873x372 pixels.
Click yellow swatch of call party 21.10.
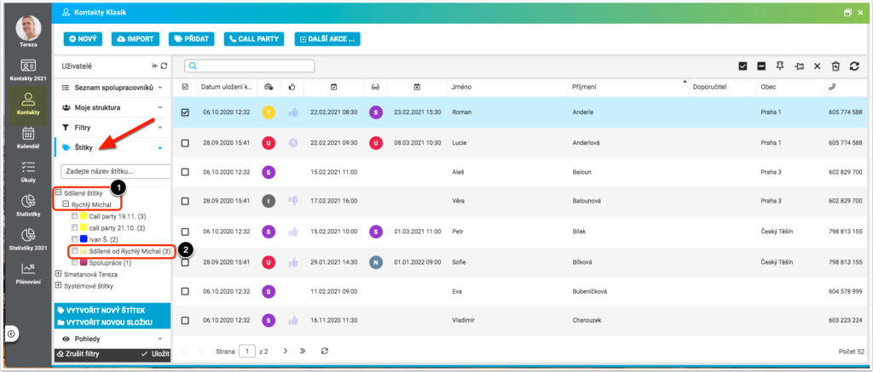click(84, 228)
